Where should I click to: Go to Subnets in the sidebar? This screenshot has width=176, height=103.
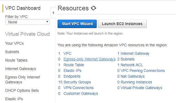(12, 52)
